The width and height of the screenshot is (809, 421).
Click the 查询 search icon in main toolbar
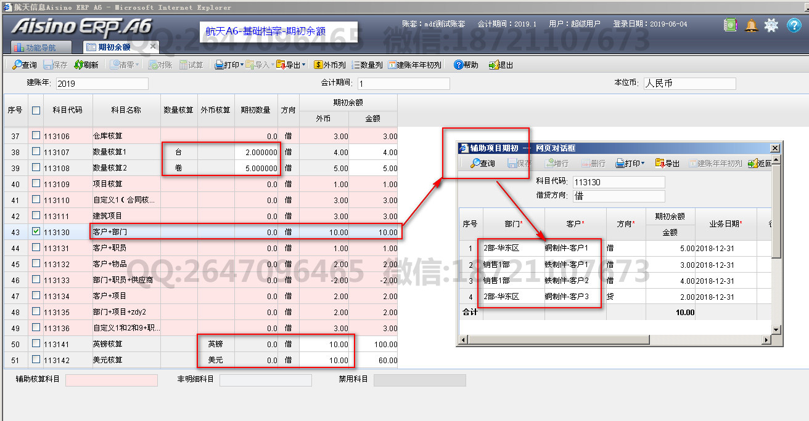click(x=17, y=65)
